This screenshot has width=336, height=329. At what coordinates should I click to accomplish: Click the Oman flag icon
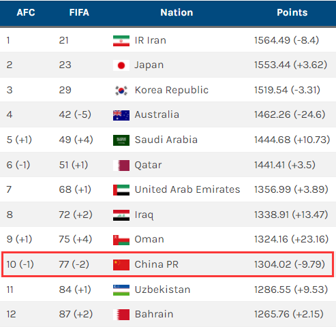coord(121,240)
